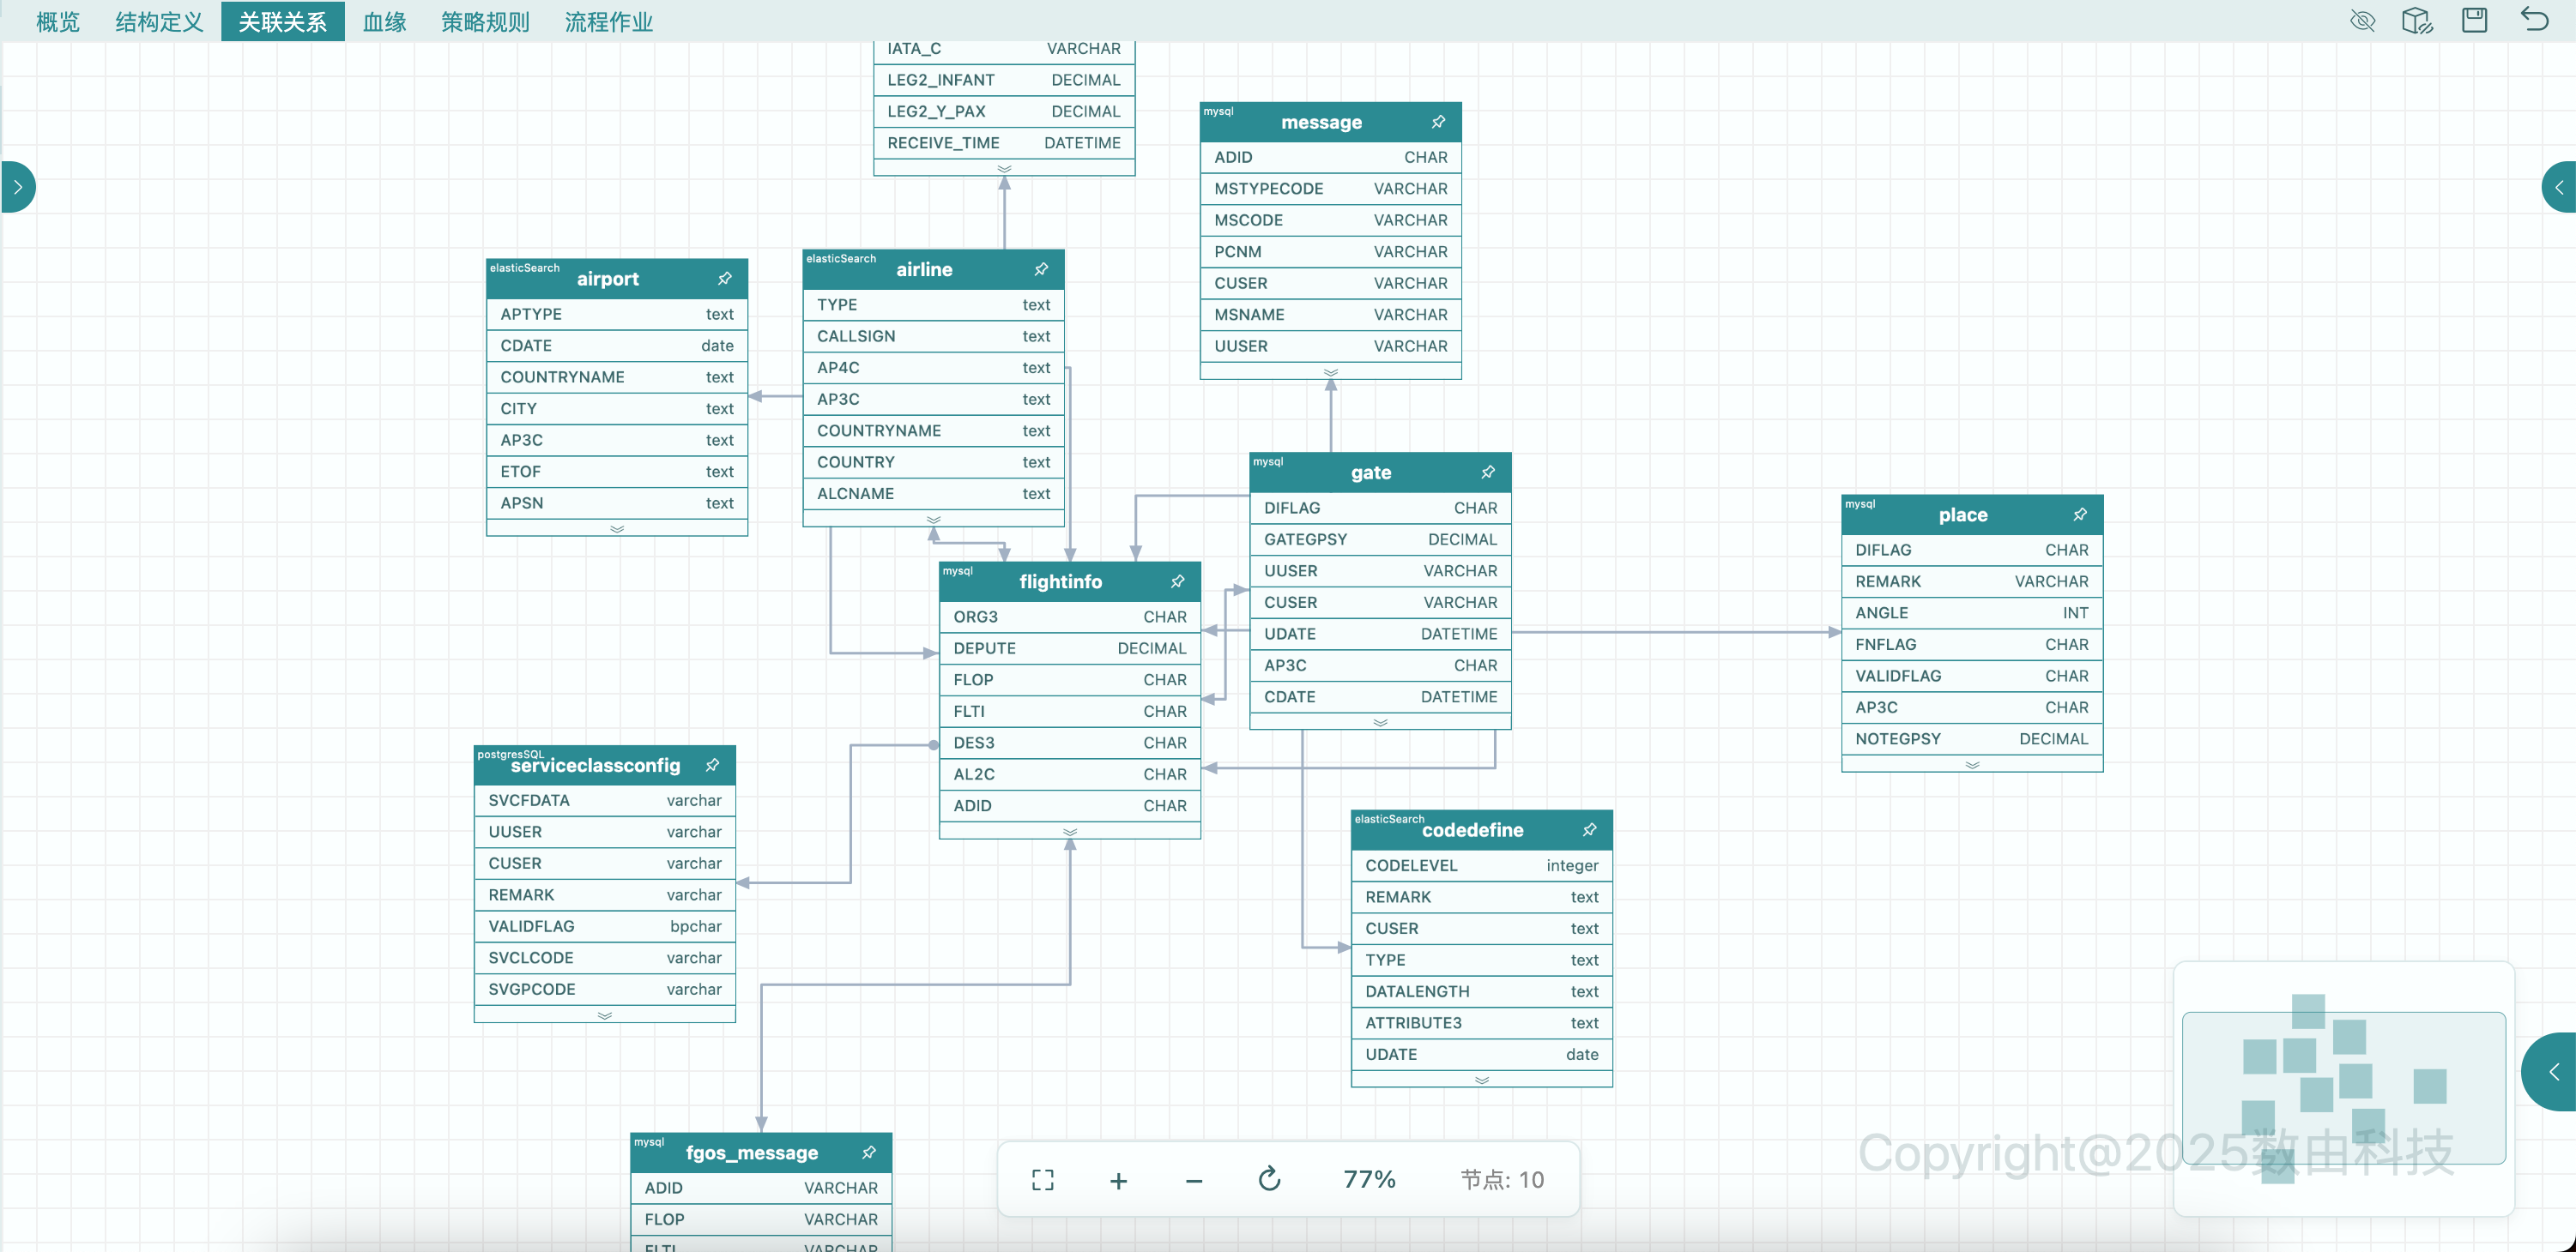Switch to the 血缘 tab
The width and height of the screenshot is (2576, 1252).
(384, 21)
